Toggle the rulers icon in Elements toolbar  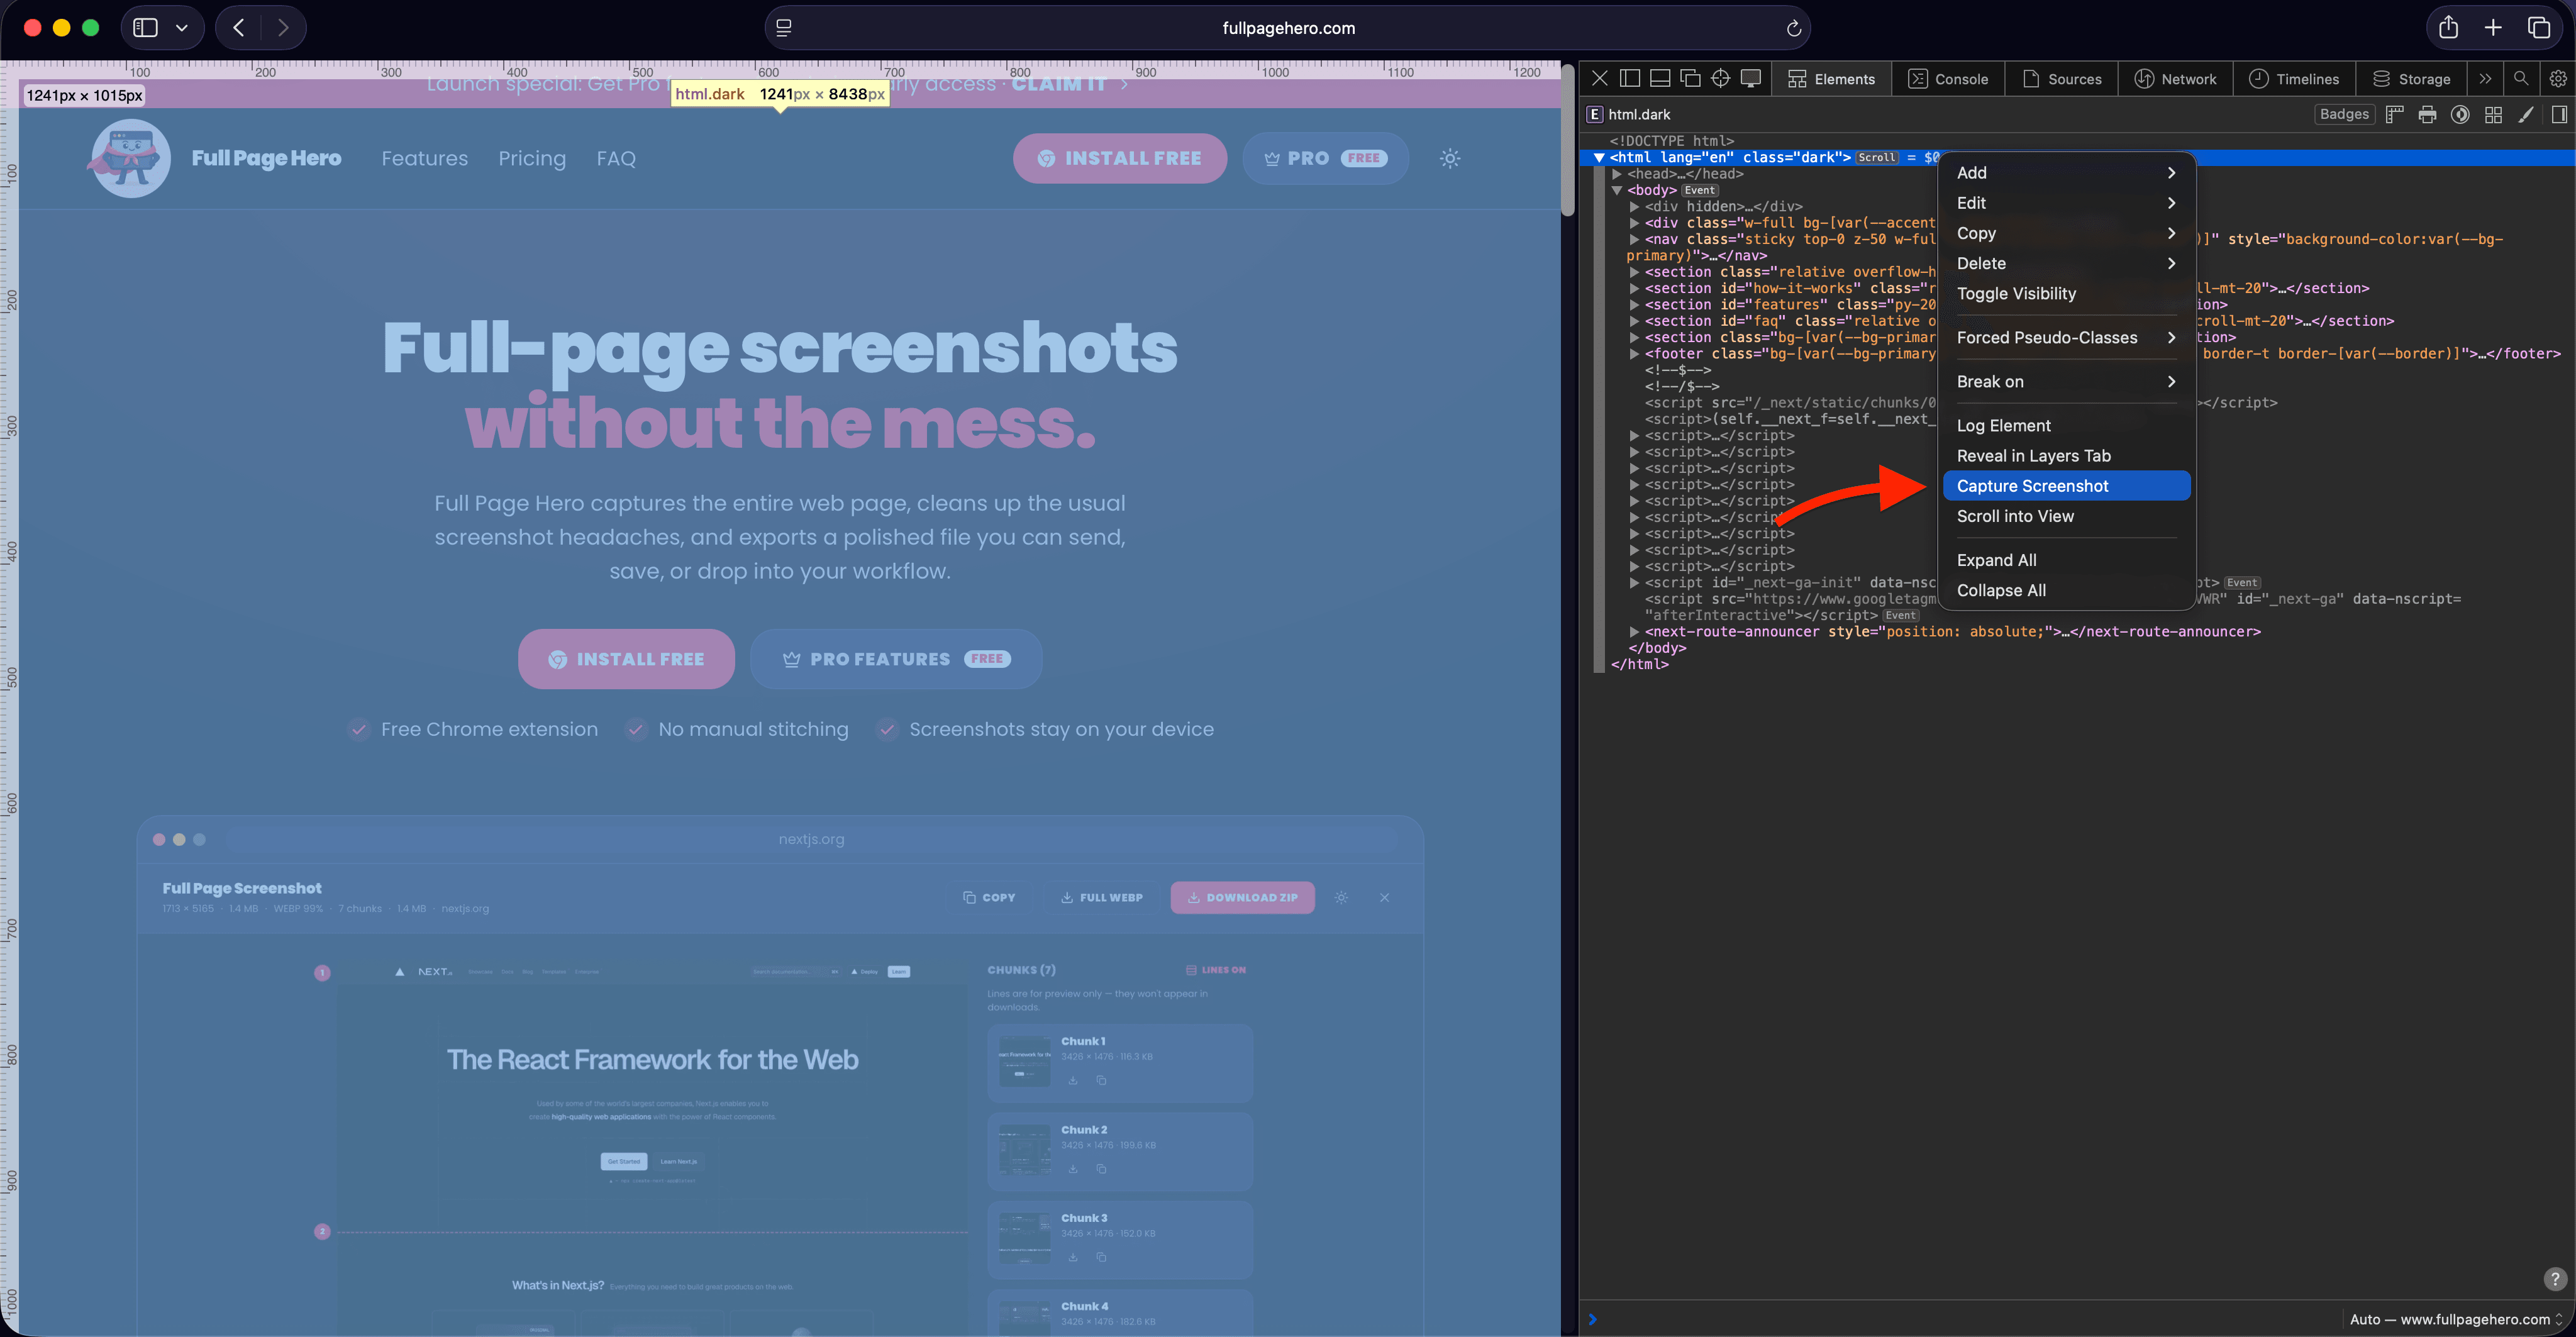pos(2394,114)
